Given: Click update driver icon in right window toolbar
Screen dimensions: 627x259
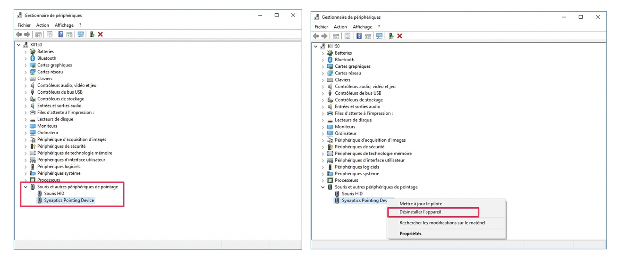Looking at the screenshot, I should [x=391, y=36].
